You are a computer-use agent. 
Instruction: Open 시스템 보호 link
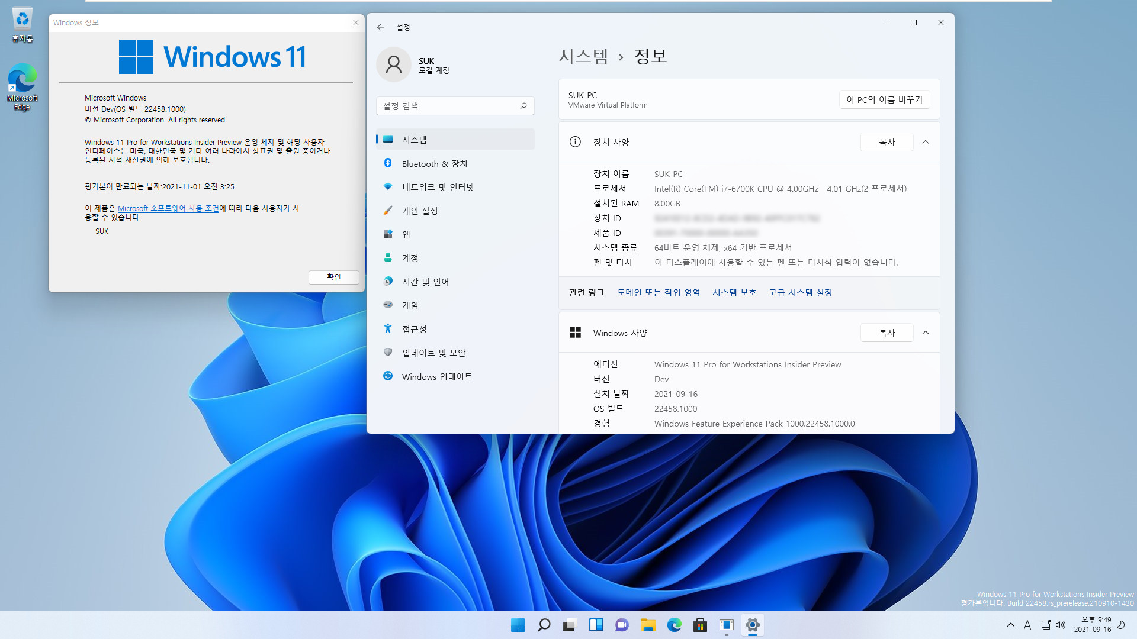click(734, 292)
